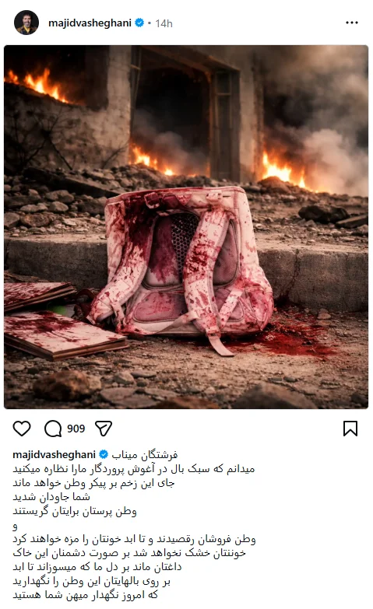Image resolution: width=373 pixels, height=609 pixels.
Task: Click the single 'و' line in the caption
Action: click(15, 527)
